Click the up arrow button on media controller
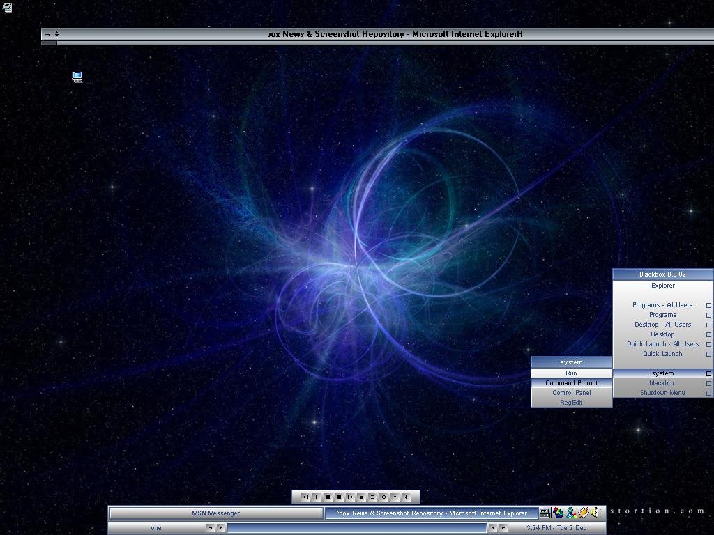 point(395,497)
